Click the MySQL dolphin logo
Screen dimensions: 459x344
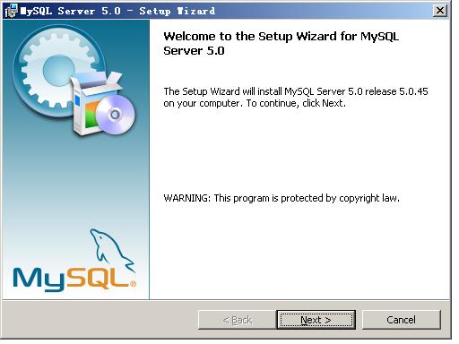pyautogui.click(x=112, y=249)
